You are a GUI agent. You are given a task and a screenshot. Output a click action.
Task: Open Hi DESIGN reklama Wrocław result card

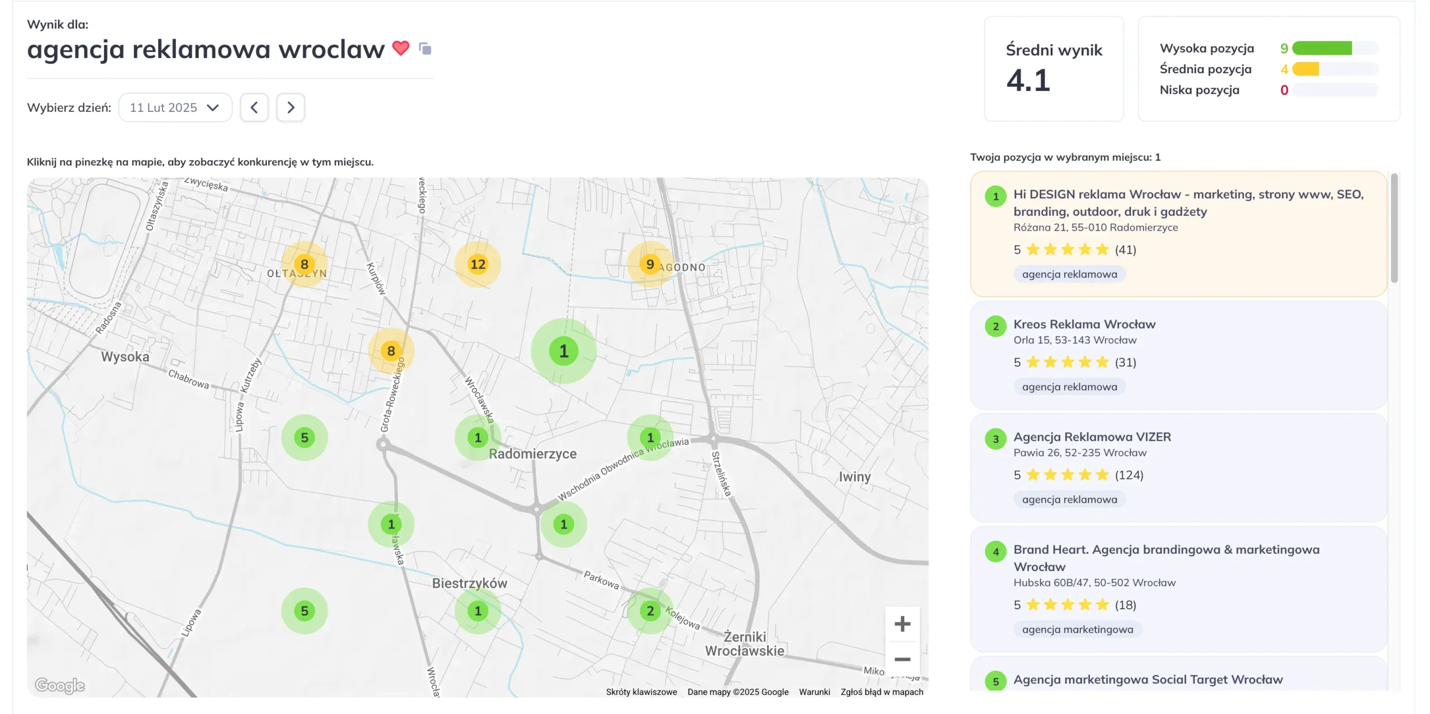click(x=1179, y=234)
